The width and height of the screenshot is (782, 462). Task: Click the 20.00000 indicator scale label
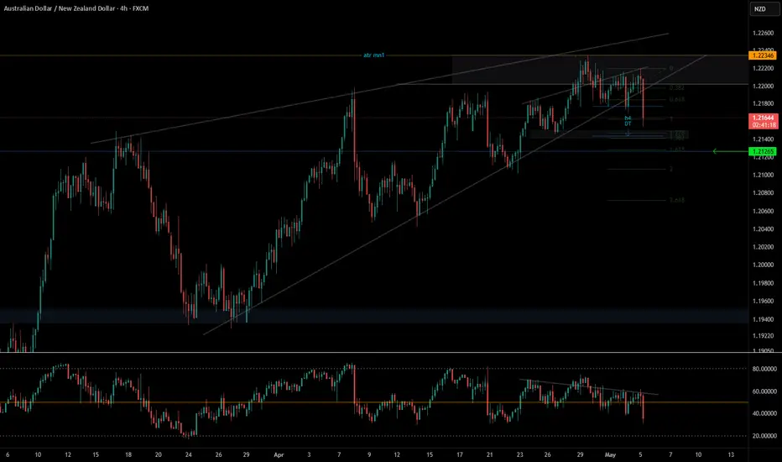[x=764, y=435]
